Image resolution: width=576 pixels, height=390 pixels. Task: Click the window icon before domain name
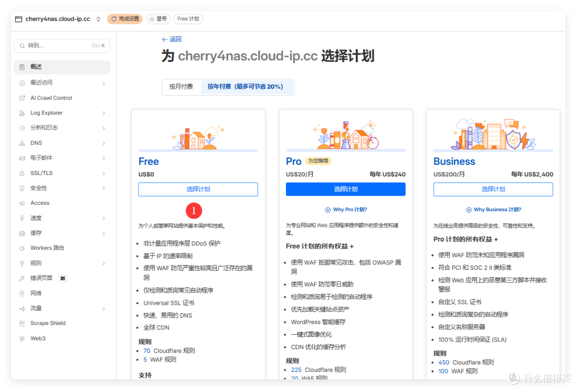(19, 19)
